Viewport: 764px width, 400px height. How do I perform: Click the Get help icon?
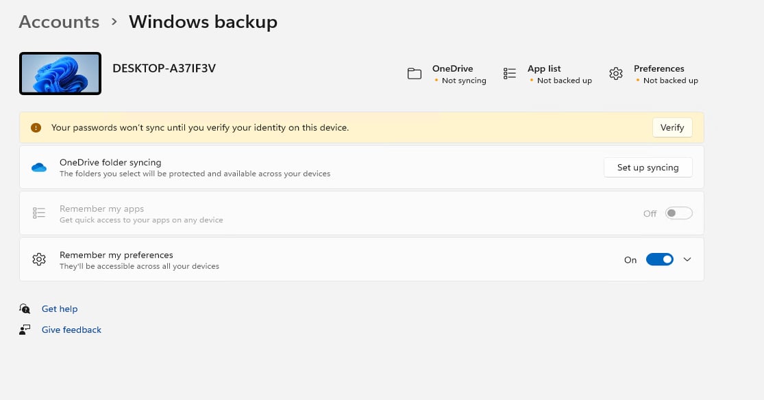[25, 308]
